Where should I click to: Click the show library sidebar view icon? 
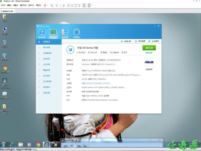[x=69, y=5]
